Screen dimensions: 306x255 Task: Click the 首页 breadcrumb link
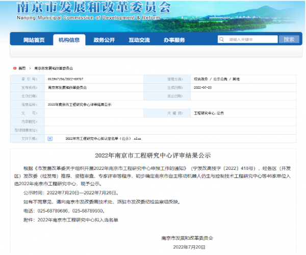pos(22,68)
